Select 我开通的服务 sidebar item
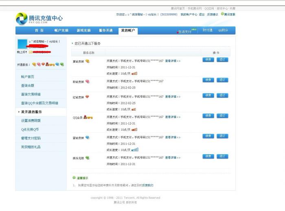The width and height of the screenshot is (285, 211). click(32, 112)
